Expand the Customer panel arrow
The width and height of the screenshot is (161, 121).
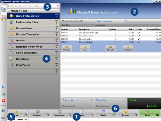click(92, 100)
